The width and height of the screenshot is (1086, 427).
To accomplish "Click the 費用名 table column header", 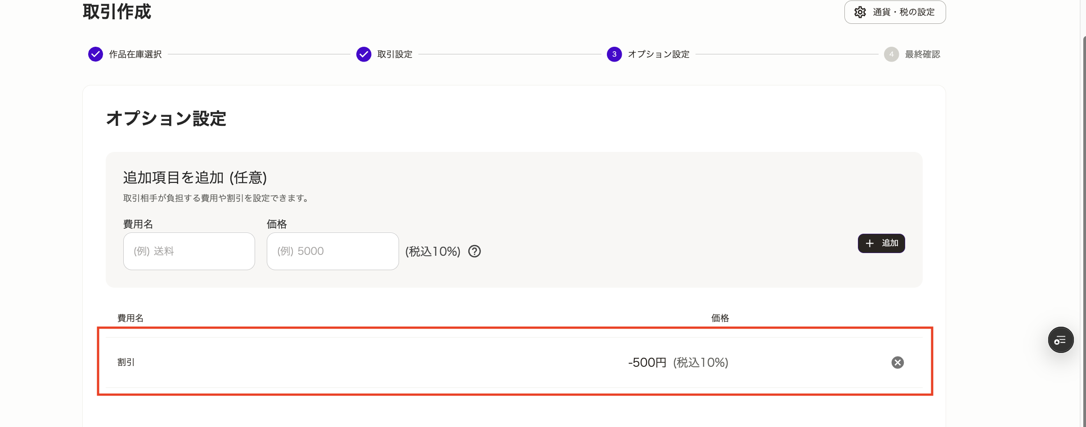I will [x=130, y=318].
